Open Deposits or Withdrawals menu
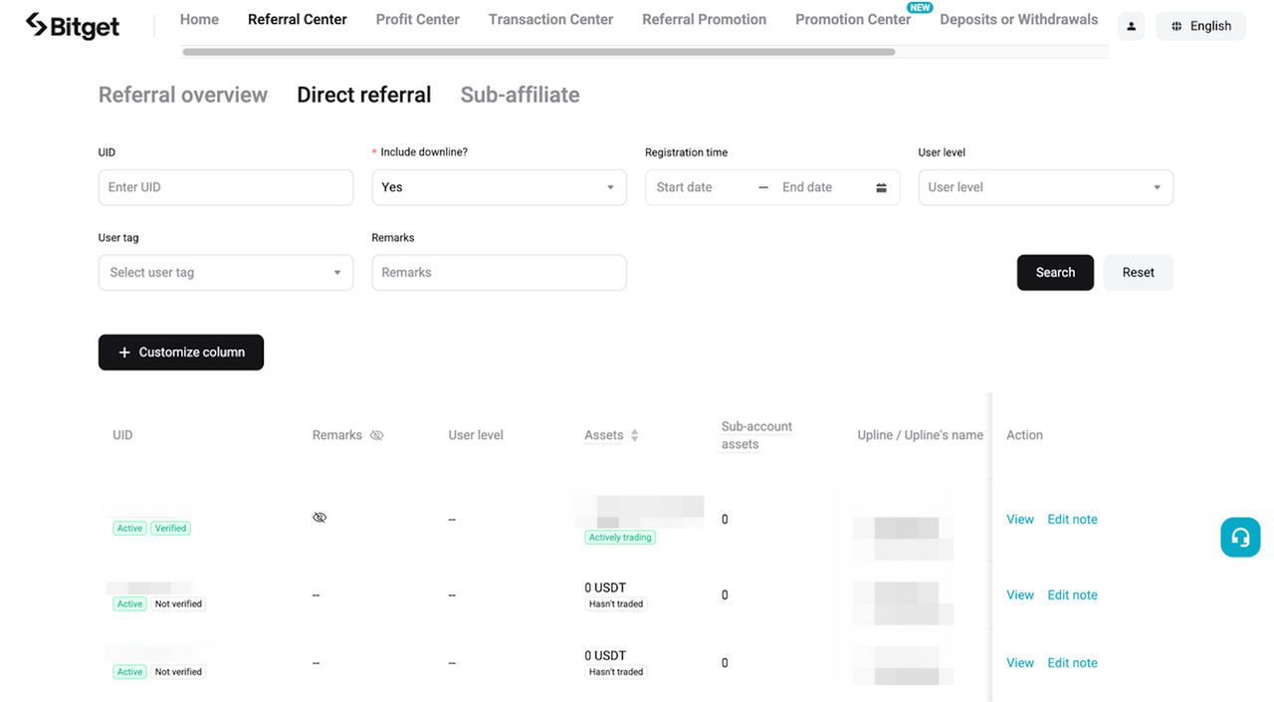This screenshot has width=1274, height=702. click(x=1019, y=19)
